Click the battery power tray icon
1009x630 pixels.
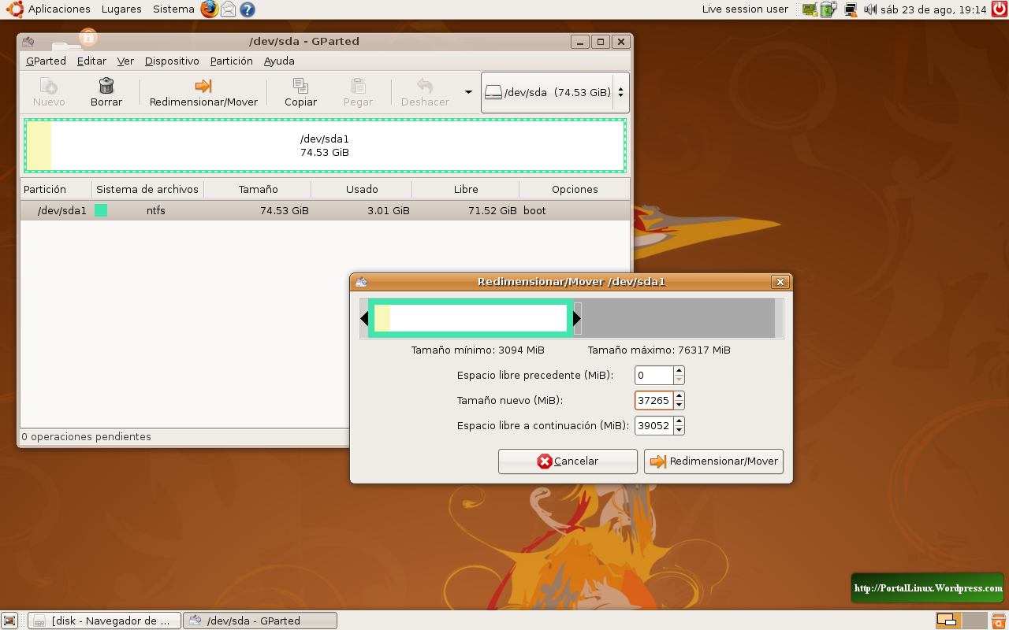point(828,9)
